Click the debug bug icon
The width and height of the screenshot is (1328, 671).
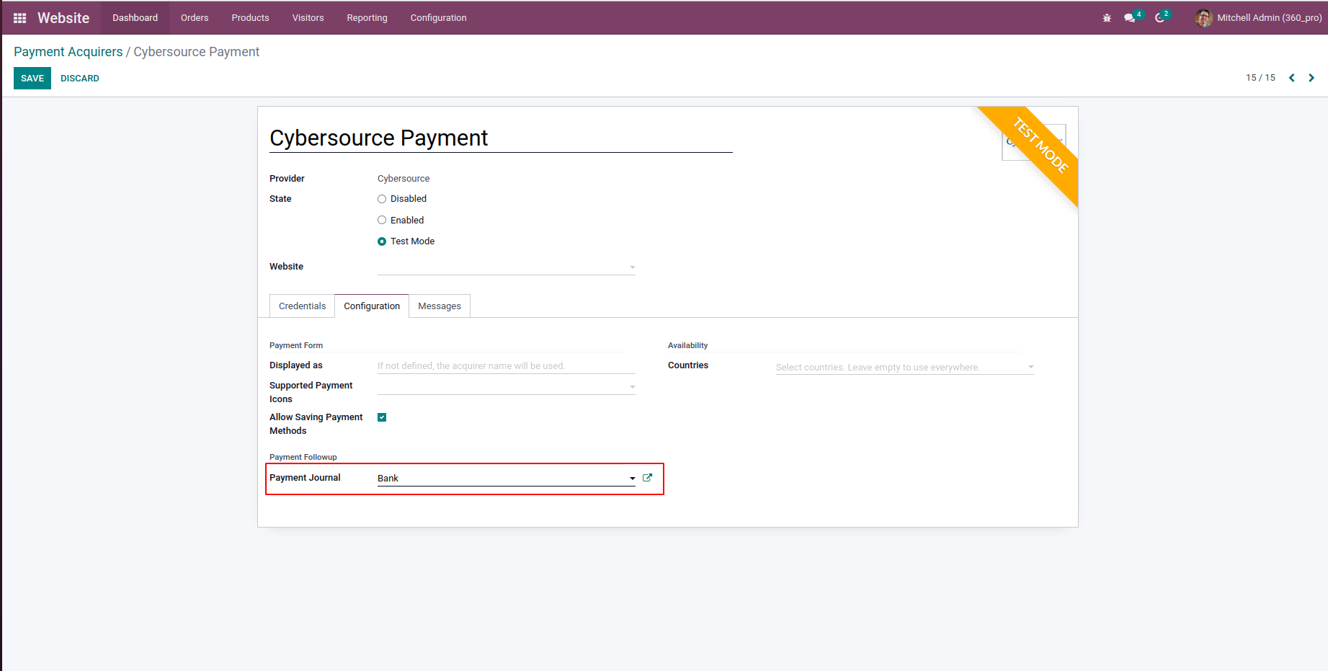point(1107,18)
